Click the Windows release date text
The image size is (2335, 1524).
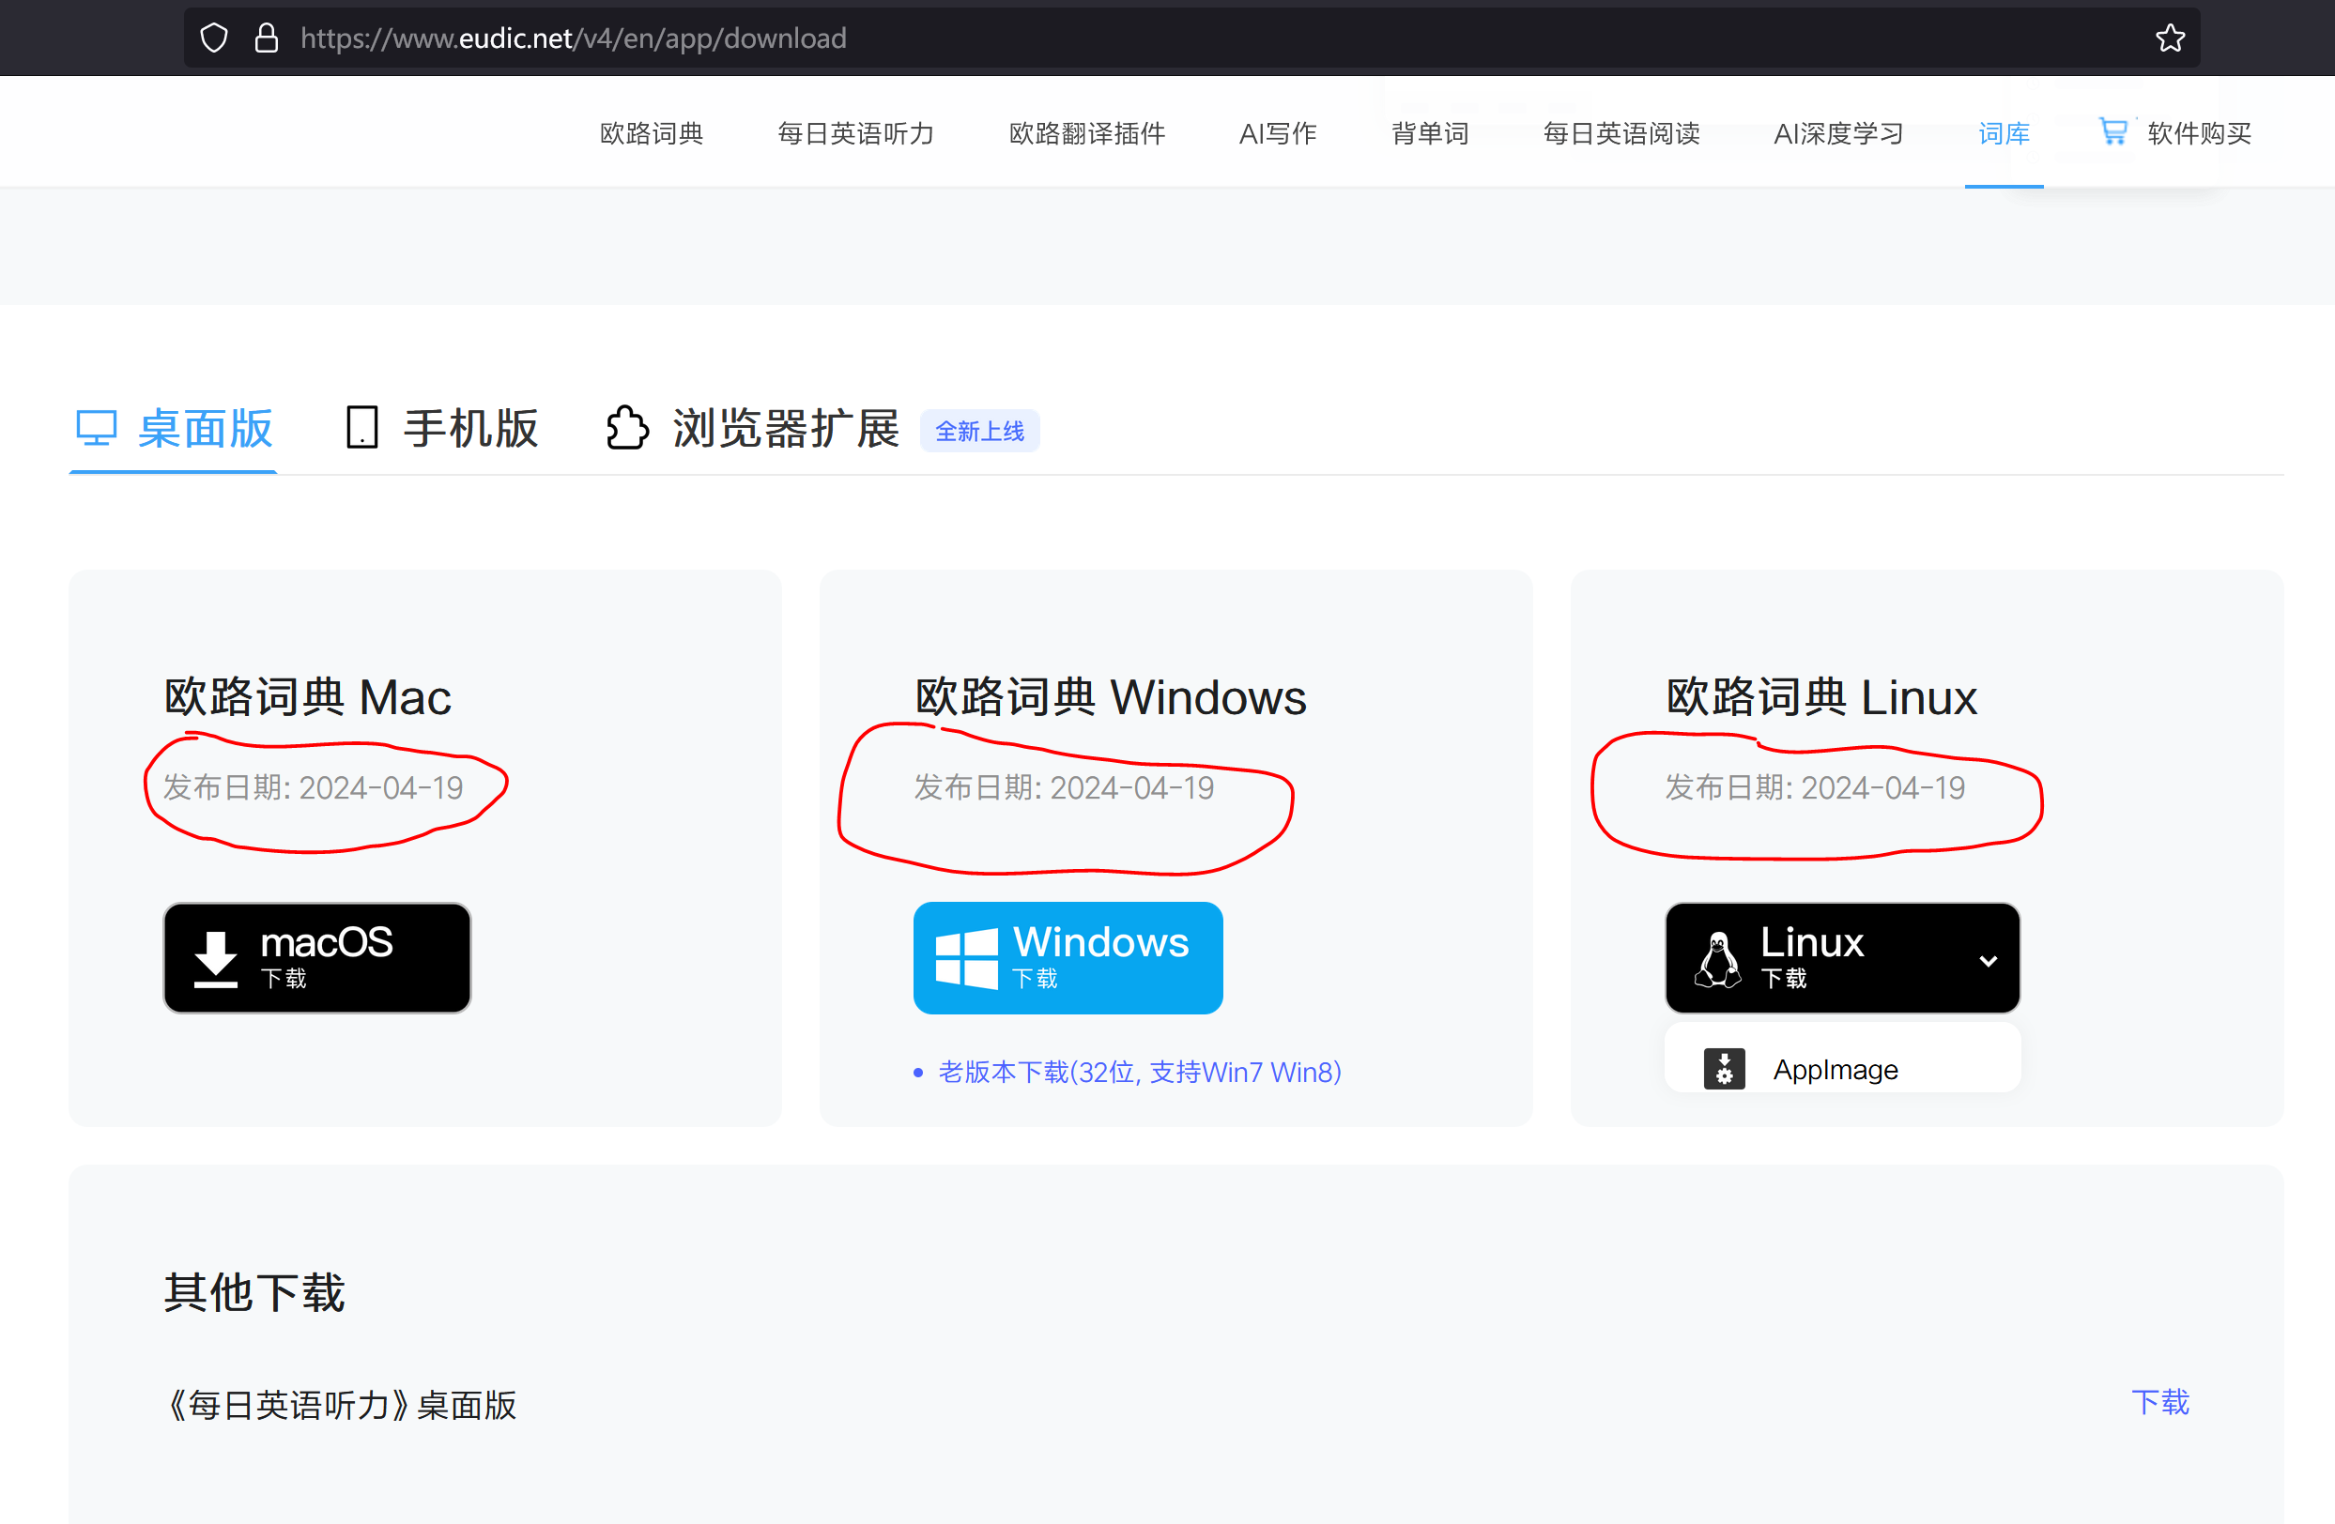tap(1065, 787)
